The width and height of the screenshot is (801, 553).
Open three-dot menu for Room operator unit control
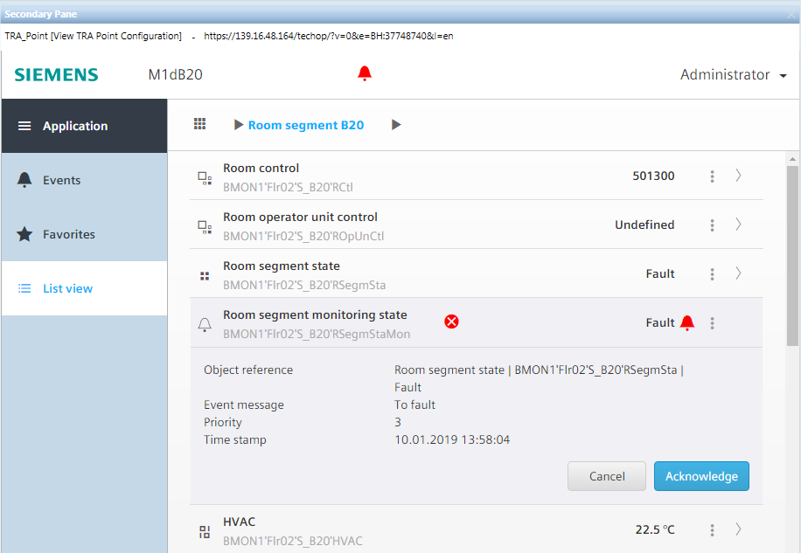713,225
